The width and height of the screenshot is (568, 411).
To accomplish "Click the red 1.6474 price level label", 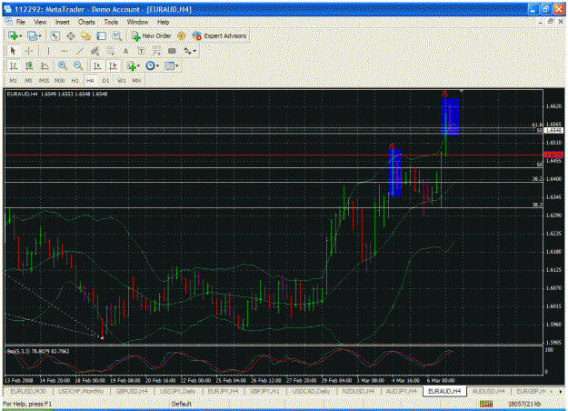I will click(x=553, y=155).
